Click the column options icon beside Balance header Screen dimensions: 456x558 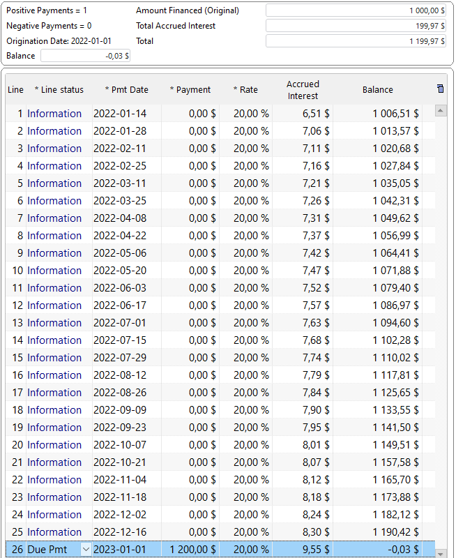point(440,89)
